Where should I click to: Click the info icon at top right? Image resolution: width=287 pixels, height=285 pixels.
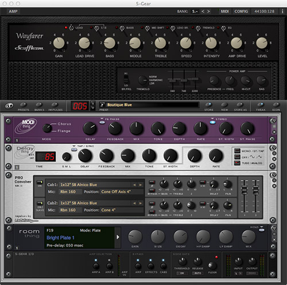282,11
